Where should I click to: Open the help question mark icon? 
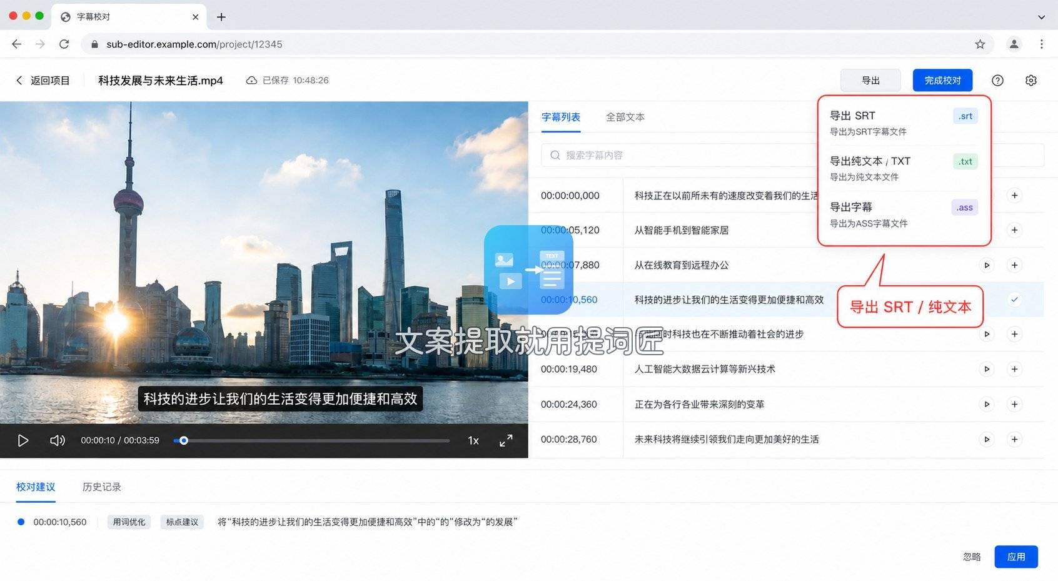point(997,81)
